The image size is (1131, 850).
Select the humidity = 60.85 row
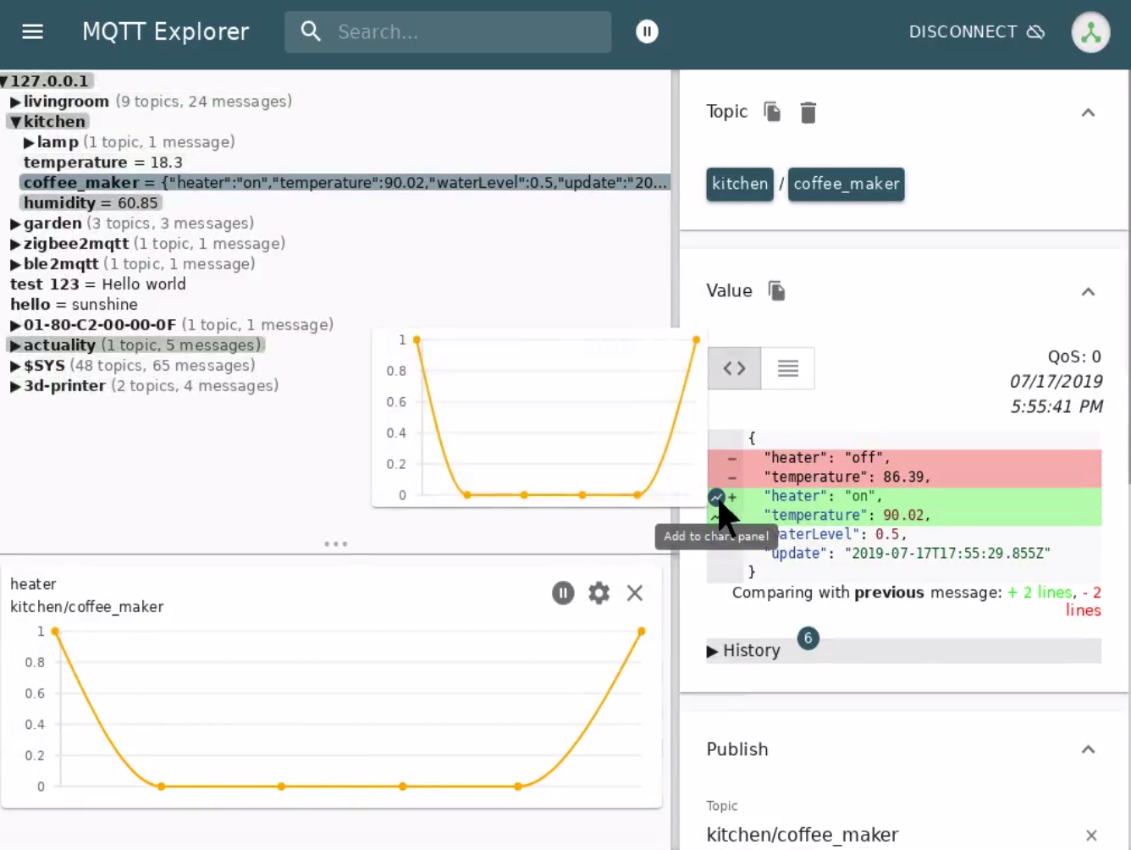pyautogui.click(x=91, y=203)
